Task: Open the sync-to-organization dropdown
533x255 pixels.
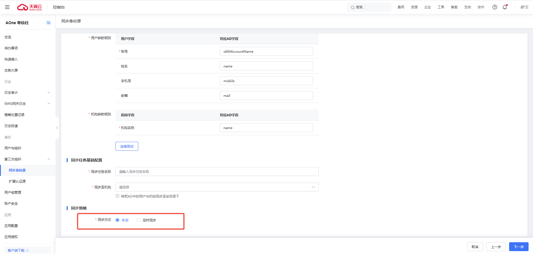Action: [x=217, y=187]
